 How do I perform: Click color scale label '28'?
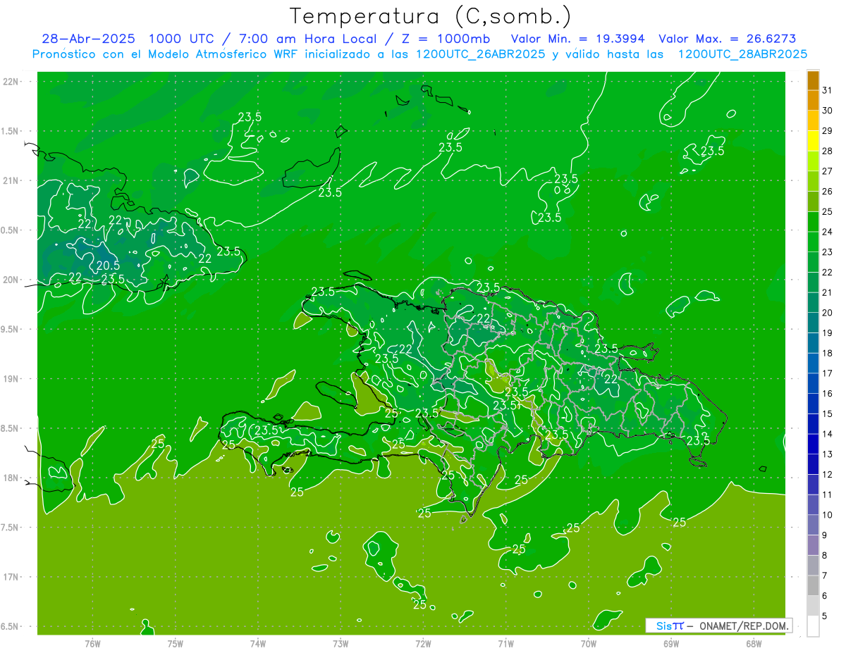pyautogui.click(x=828, y=151)
